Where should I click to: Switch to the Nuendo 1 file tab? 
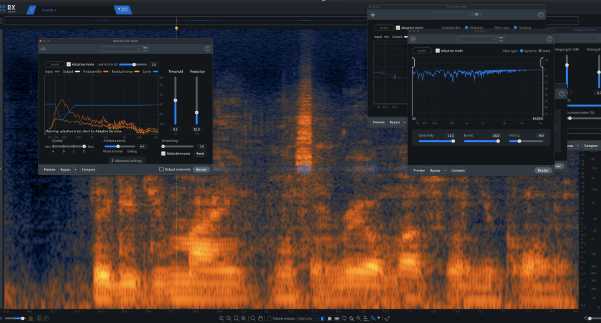tap(49, 10)
